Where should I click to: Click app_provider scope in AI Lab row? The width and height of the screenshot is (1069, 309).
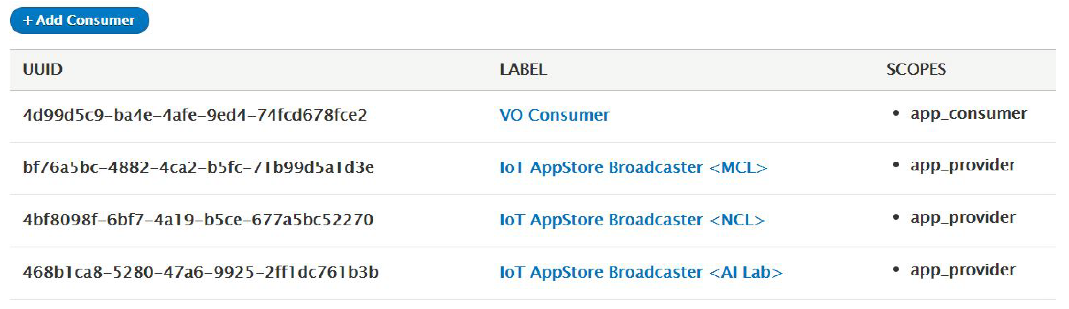(963, 270)
